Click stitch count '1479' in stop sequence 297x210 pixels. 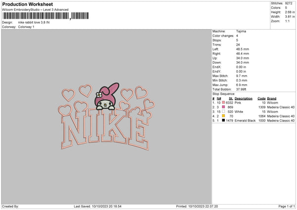click(x=230, y=120)
